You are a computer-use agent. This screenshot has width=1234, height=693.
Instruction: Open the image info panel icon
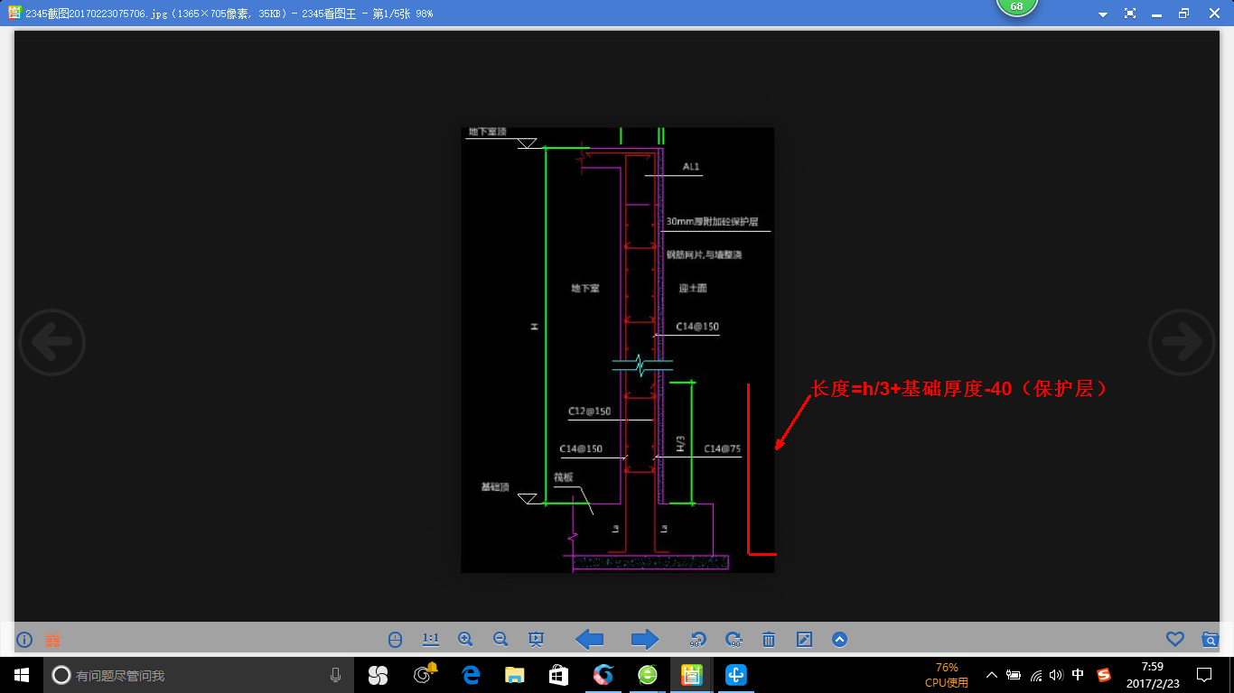pos(24,640)
